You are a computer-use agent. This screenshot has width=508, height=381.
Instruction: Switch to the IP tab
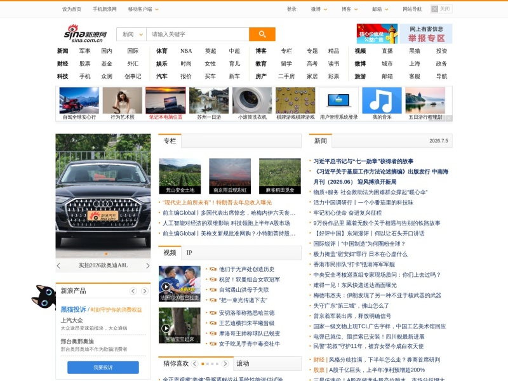point(189,253)
